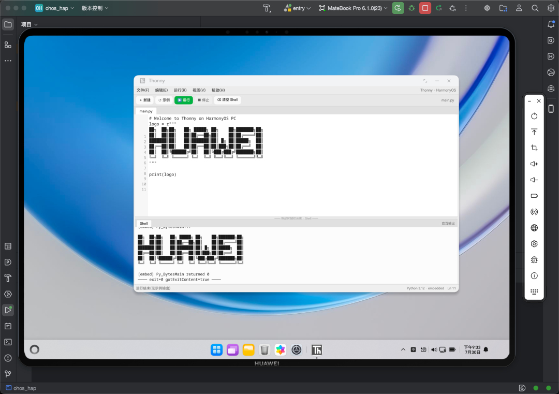Open the Build hammer icon in left sidebar
Image resolution: width=559 pixels, height=394 pixels.
point(8,278)
